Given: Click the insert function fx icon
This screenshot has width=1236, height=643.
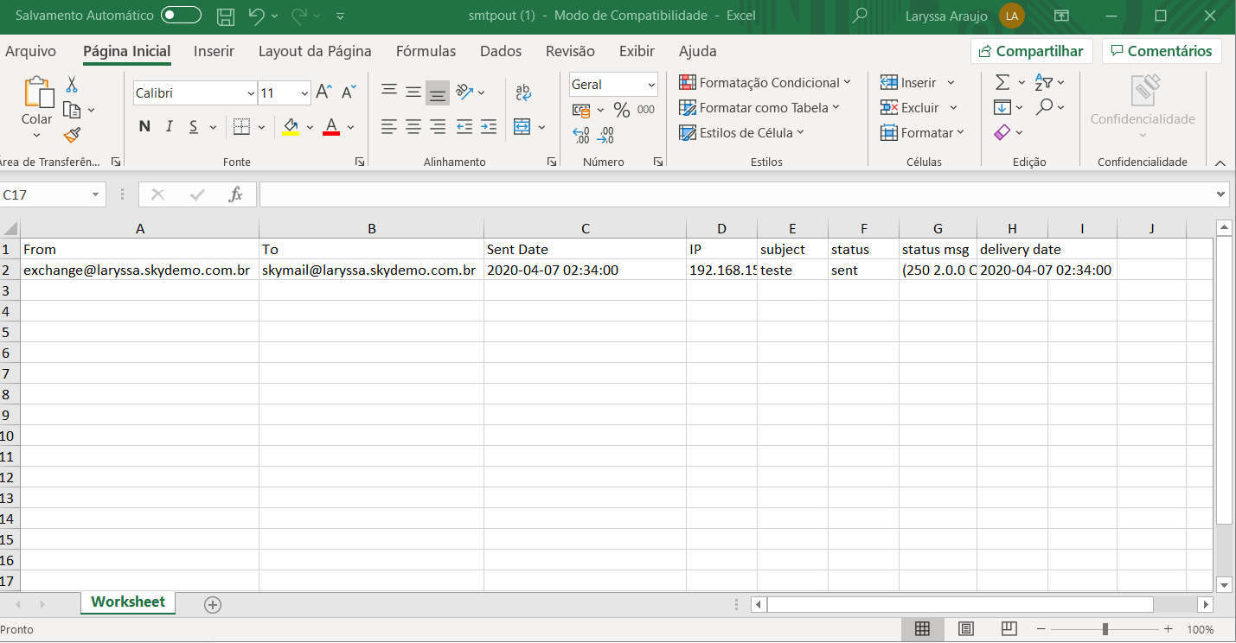Looking at the screenshot, I should [x=235, y=194].
